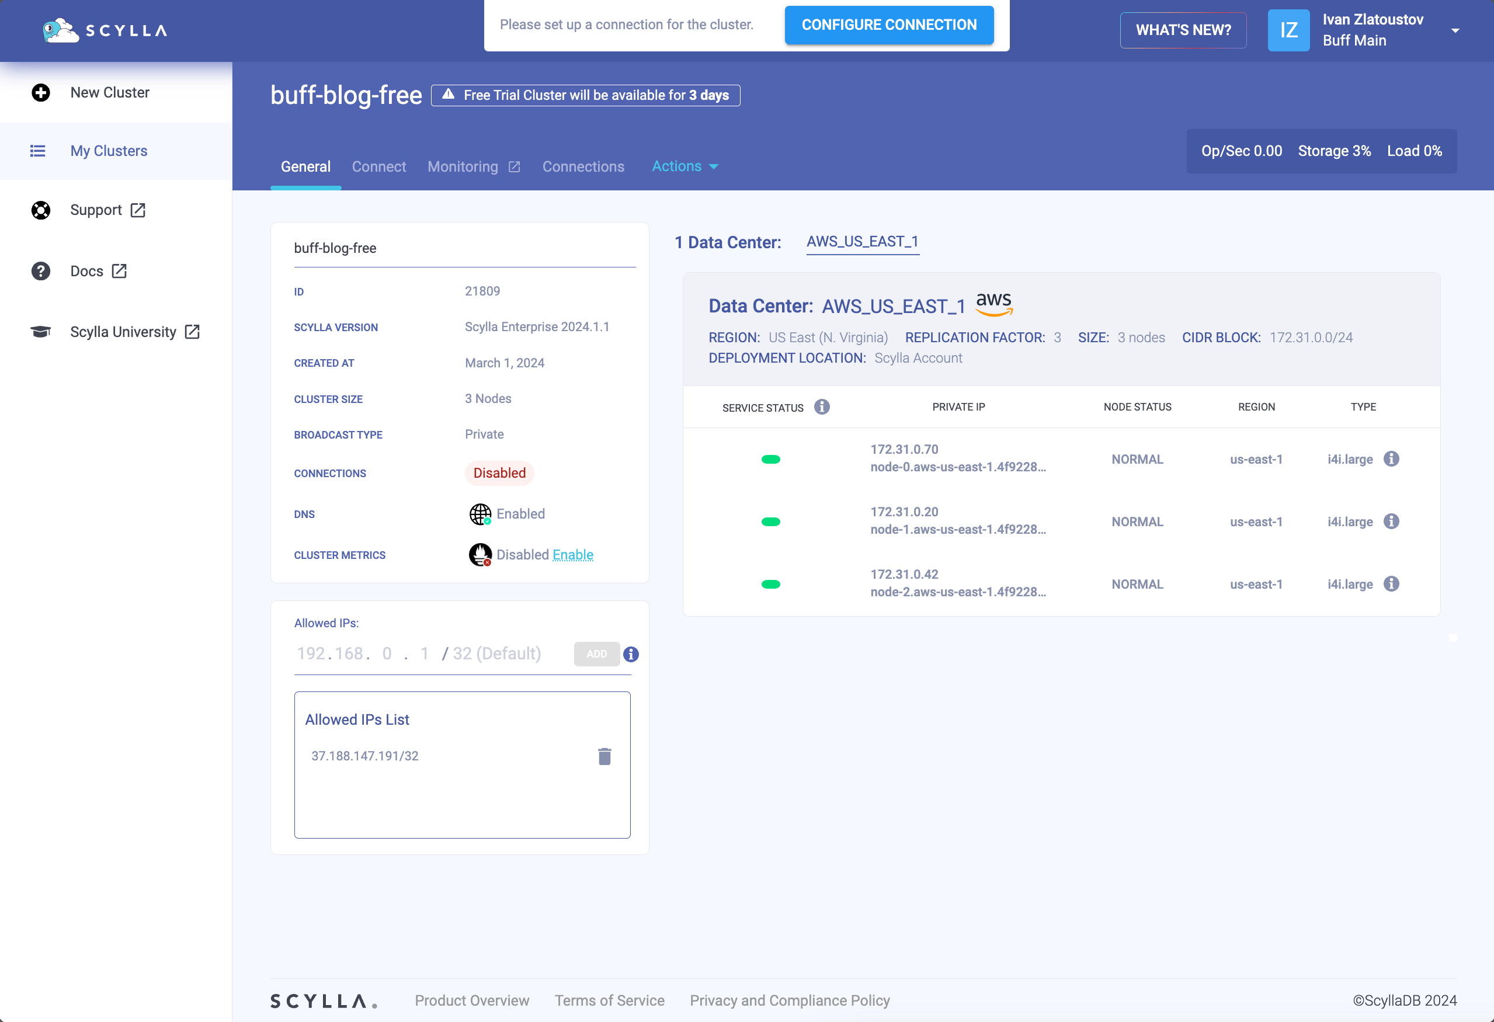Open the Product Overview footer link
The image size is (1494, 1022).
[472, 1001]
